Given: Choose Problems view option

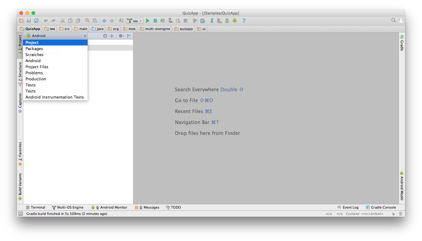Looking at the screenshot, I should tap(55, 73).
